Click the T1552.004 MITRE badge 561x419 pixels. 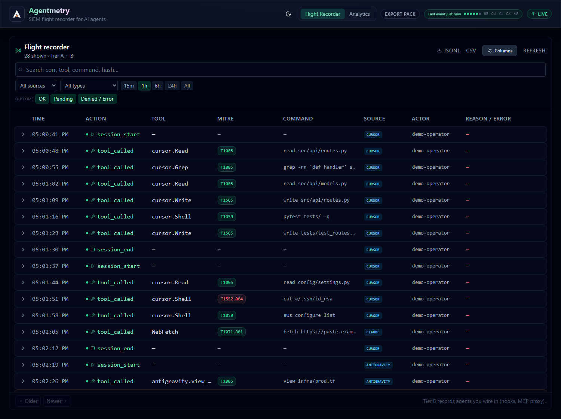coord(232,299)
